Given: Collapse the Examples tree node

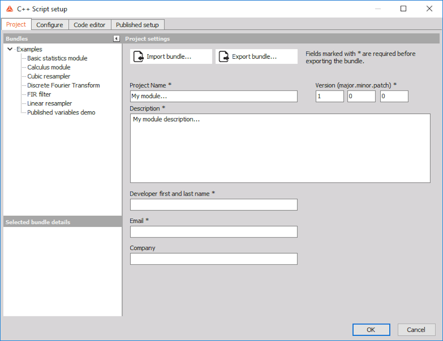Looking at the screenshot, I should tap(10, 49).
